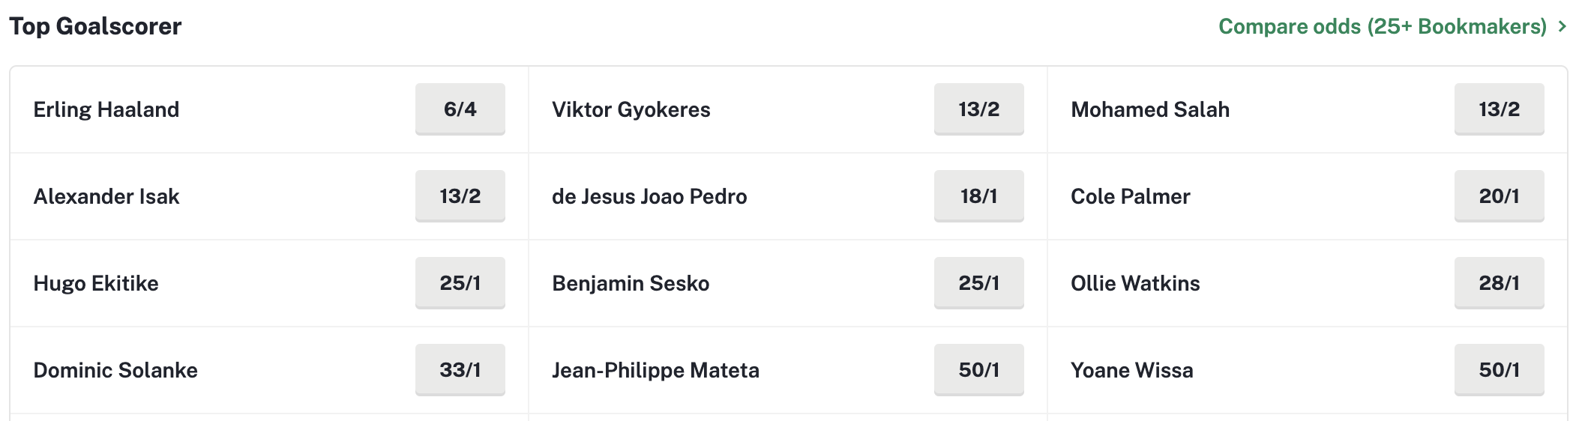
Task: Pick Viktor Gyokeres 13/2 odds
Action: click(979, 109)
